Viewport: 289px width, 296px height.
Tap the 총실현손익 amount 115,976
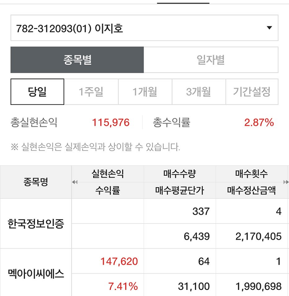click(110, 122)
